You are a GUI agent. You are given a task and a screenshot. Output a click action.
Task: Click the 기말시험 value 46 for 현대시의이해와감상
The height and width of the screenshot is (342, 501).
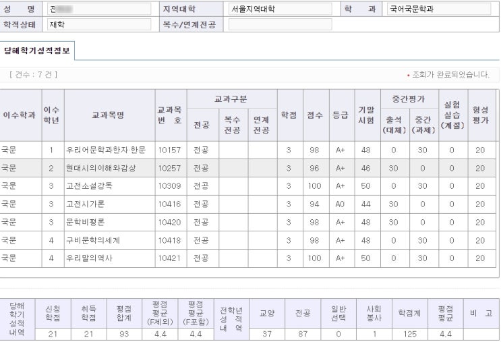[x=366, y=168]
